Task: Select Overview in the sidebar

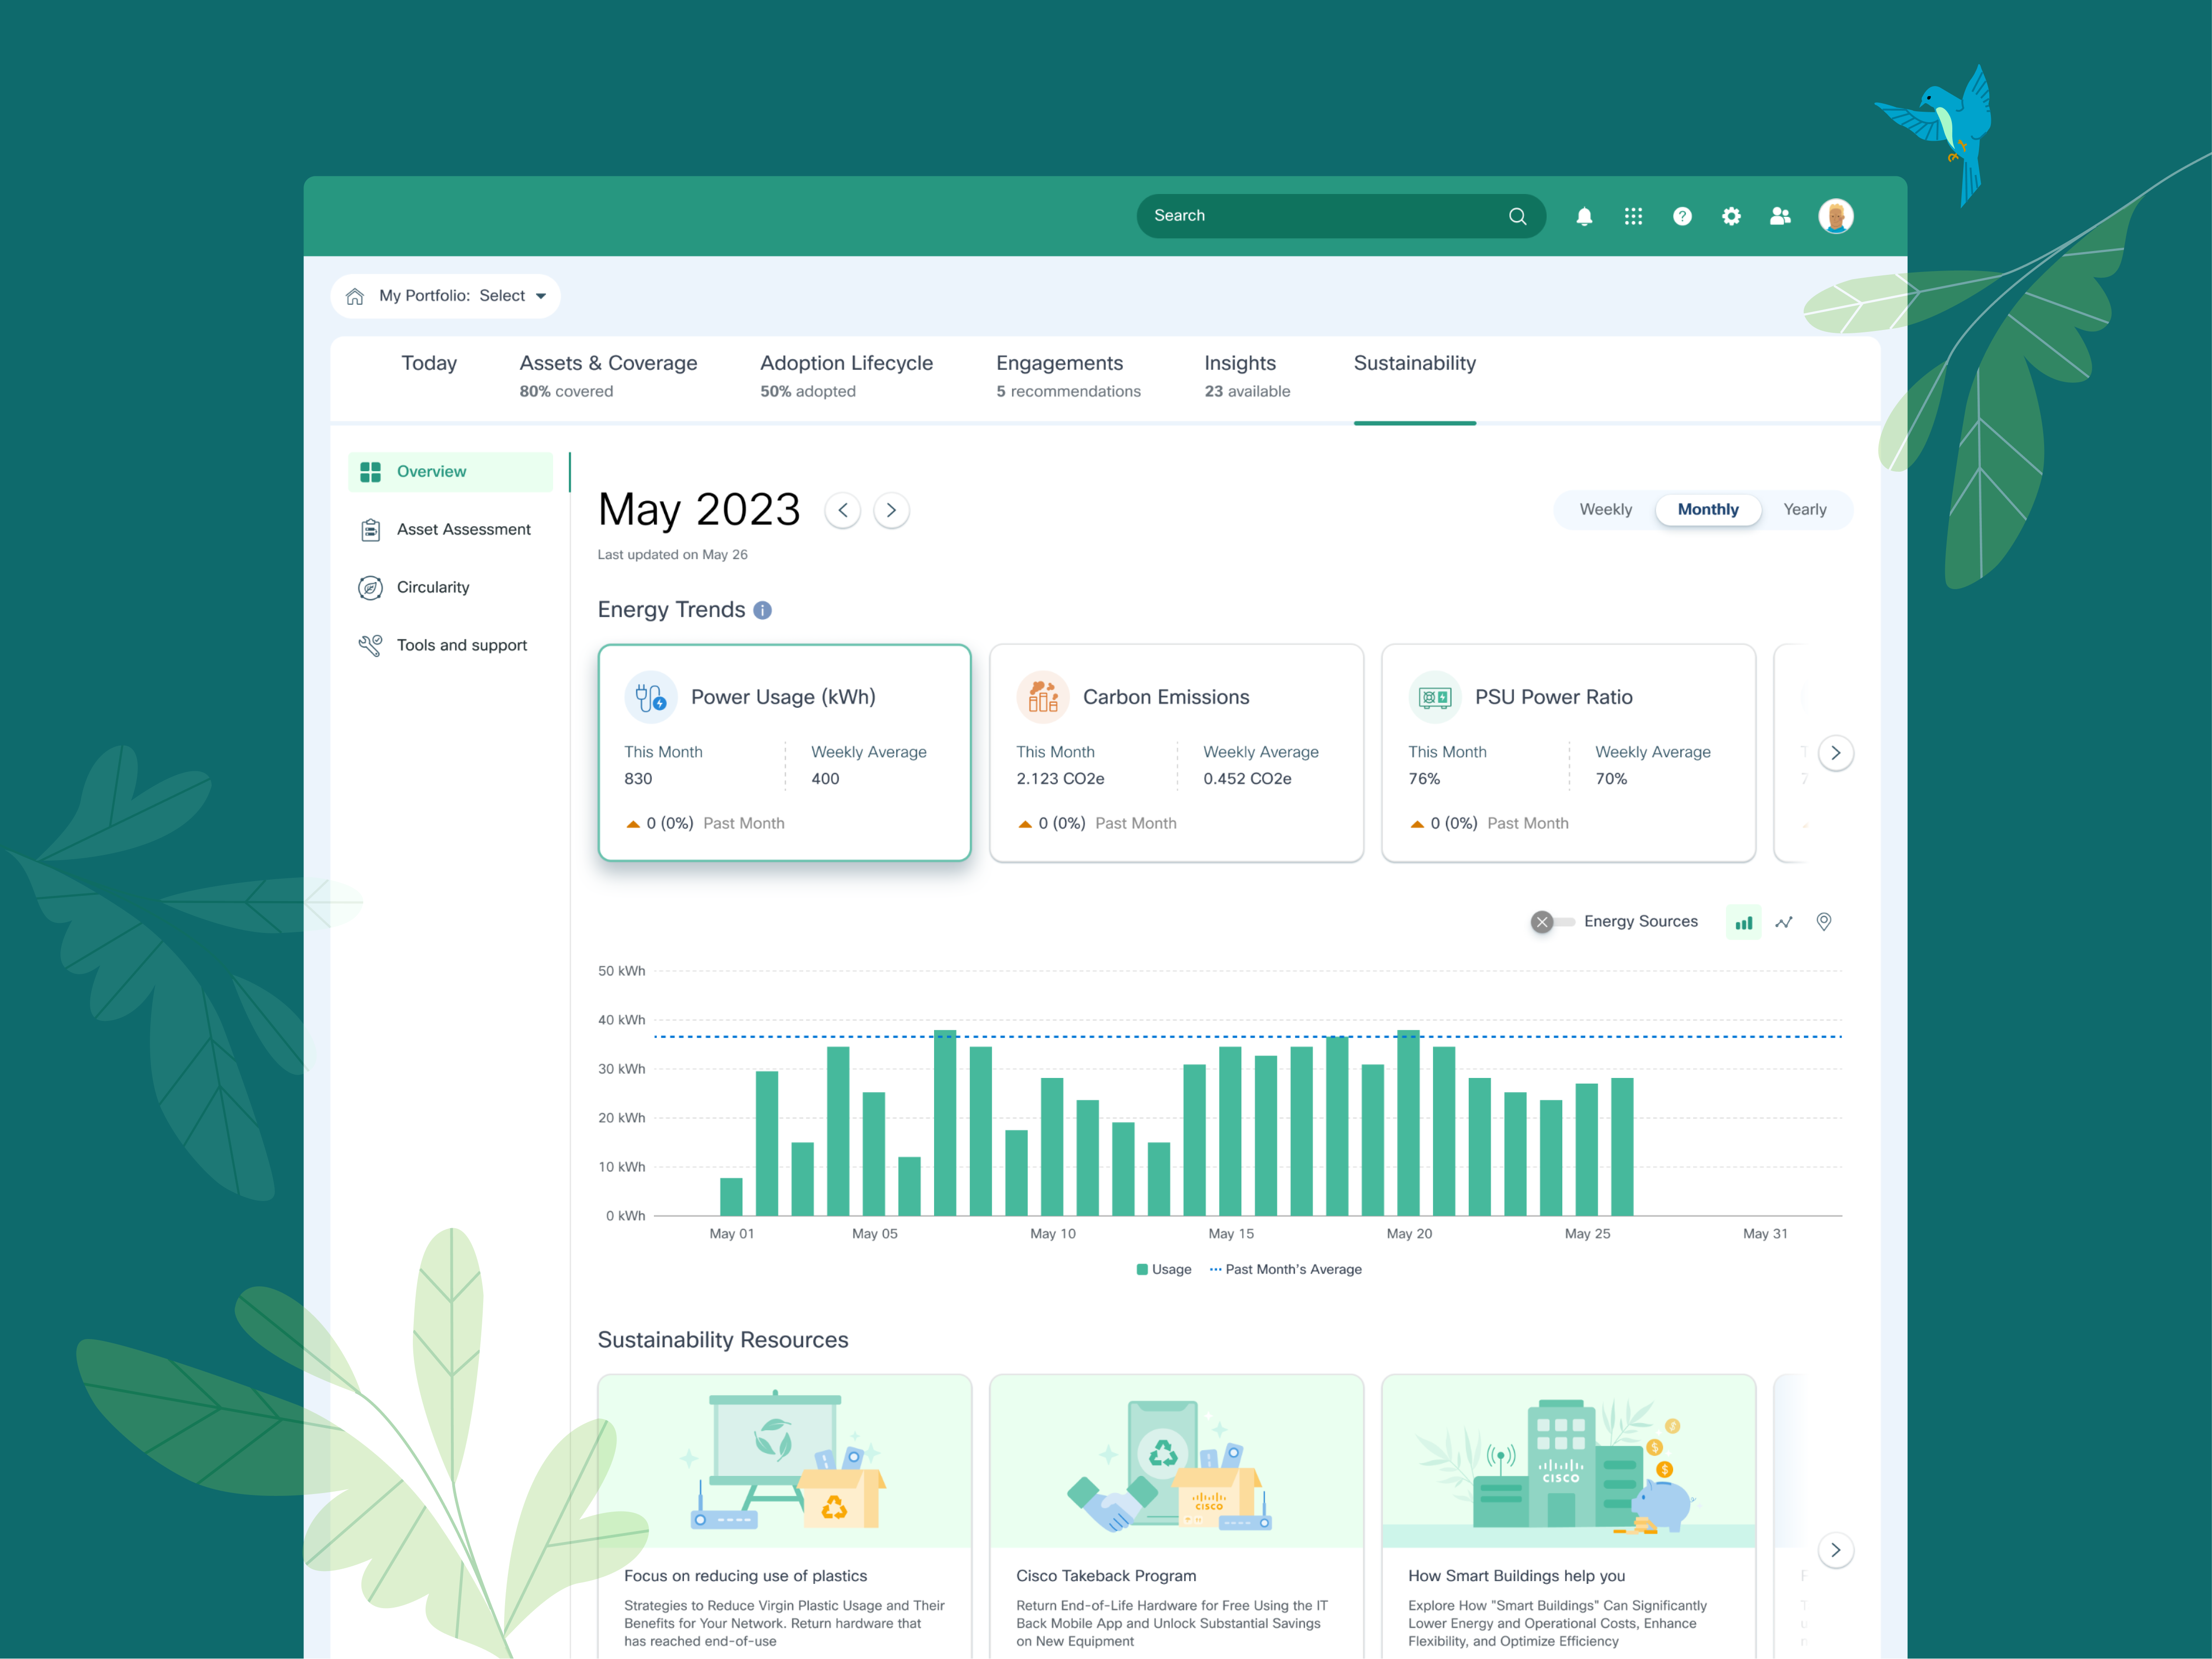Action: [x=431, y=471]
